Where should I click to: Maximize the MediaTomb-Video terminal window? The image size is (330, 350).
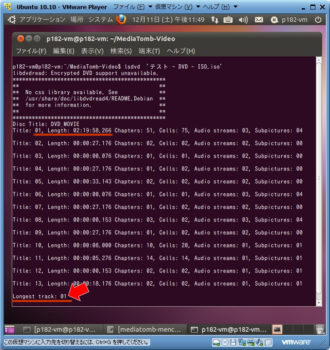pyautogui.click(x=37, y=38)
